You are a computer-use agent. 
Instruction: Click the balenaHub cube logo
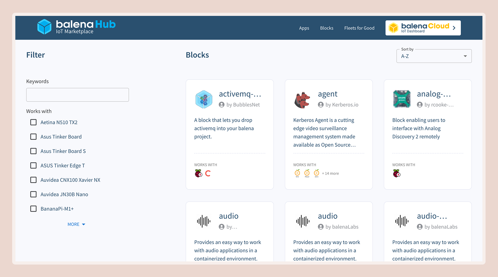click(44, 27)
